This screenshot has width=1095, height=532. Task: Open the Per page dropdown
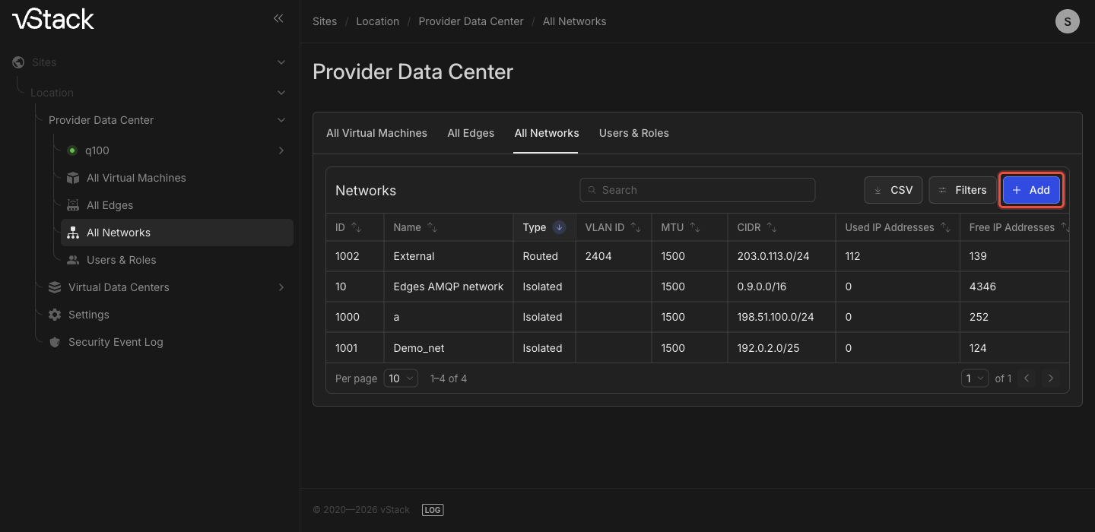point(401,378)
